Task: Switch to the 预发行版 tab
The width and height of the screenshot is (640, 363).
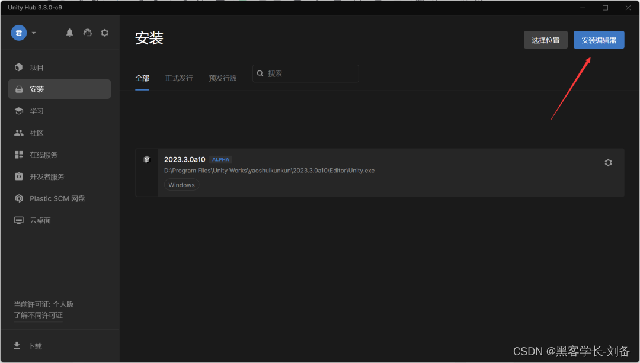Action: click(223, 78)
